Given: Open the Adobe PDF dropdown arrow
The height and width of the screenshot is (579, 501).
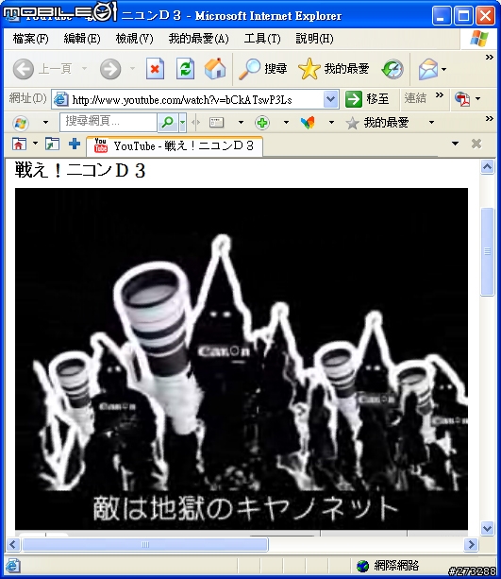Looking at the screenshot, I should [478, 98].
